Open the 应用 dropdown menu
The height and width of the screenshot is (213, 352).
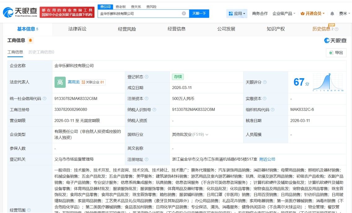click(237, 14)
